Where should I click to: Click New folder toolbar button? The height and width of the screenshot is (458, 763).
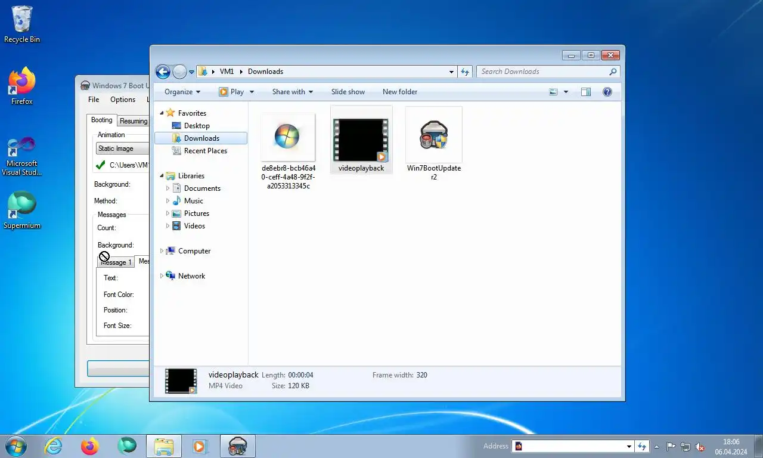pyautogui.click(x=400, y=92)
